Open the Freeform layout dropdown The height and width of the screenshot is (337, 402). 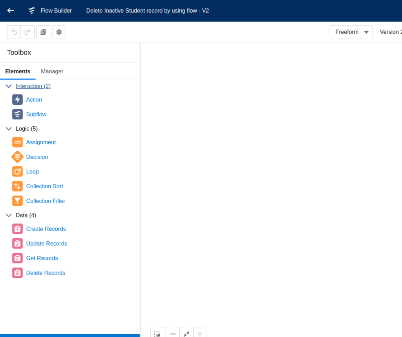[x=351, y=32]
